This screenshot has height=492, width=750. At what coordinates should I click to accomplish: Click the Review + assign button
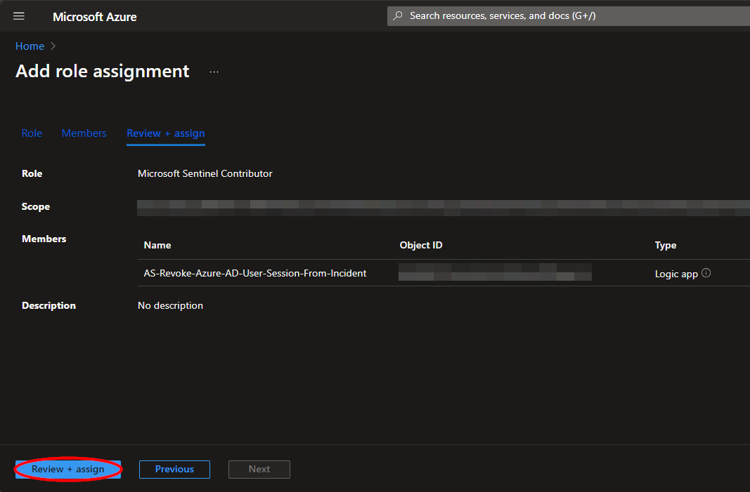click(68, 469)
